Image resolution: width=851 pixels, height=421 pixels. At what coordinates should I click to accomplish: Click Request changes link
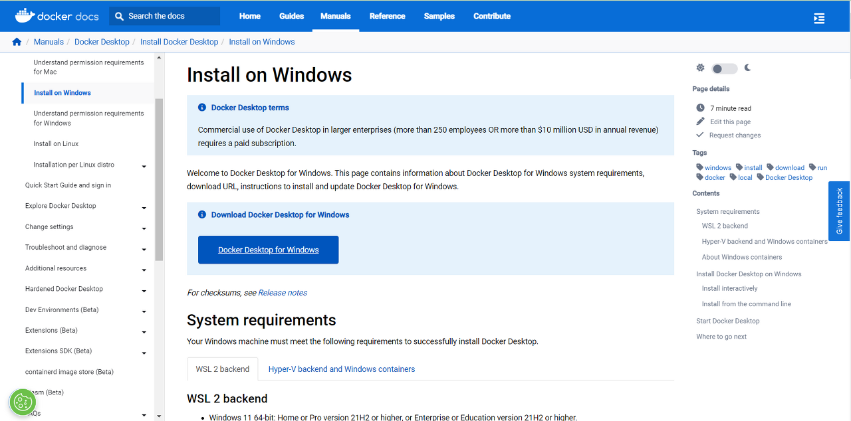[735, 135]
